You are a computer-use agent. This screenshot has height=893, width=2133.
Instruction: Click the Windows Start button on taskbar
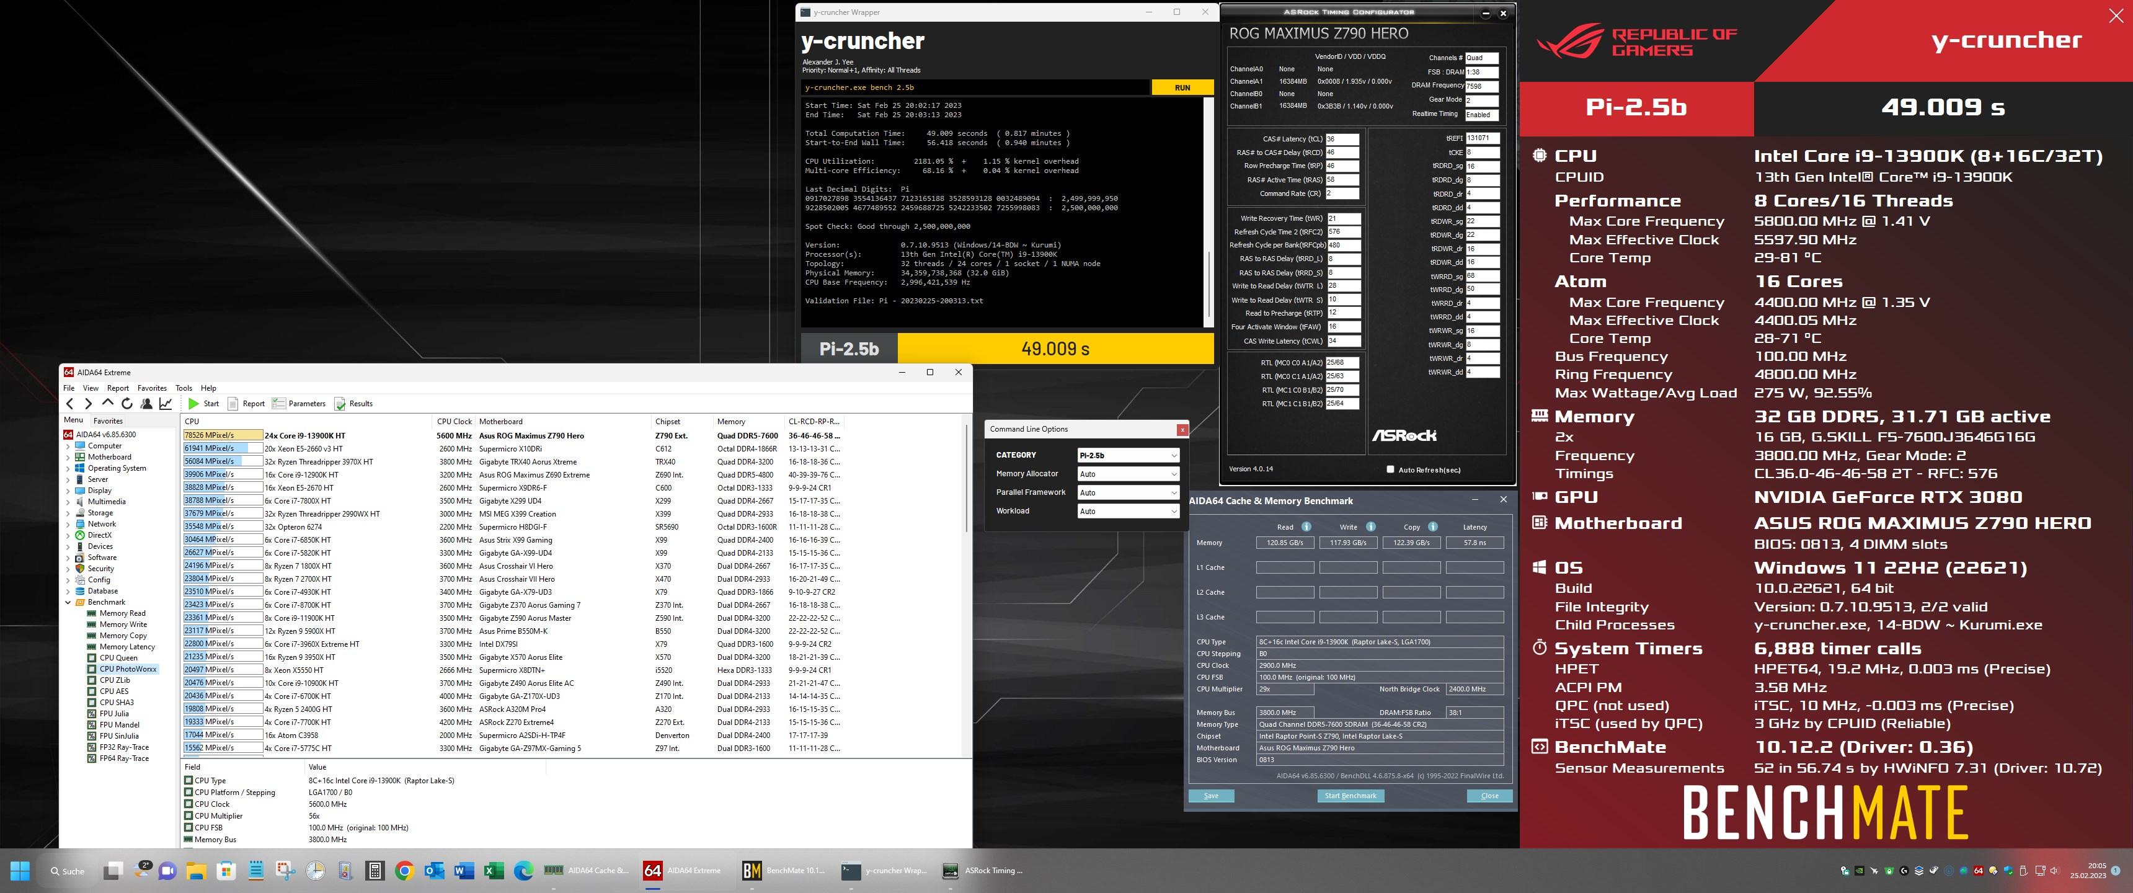(x=20, y=871)
